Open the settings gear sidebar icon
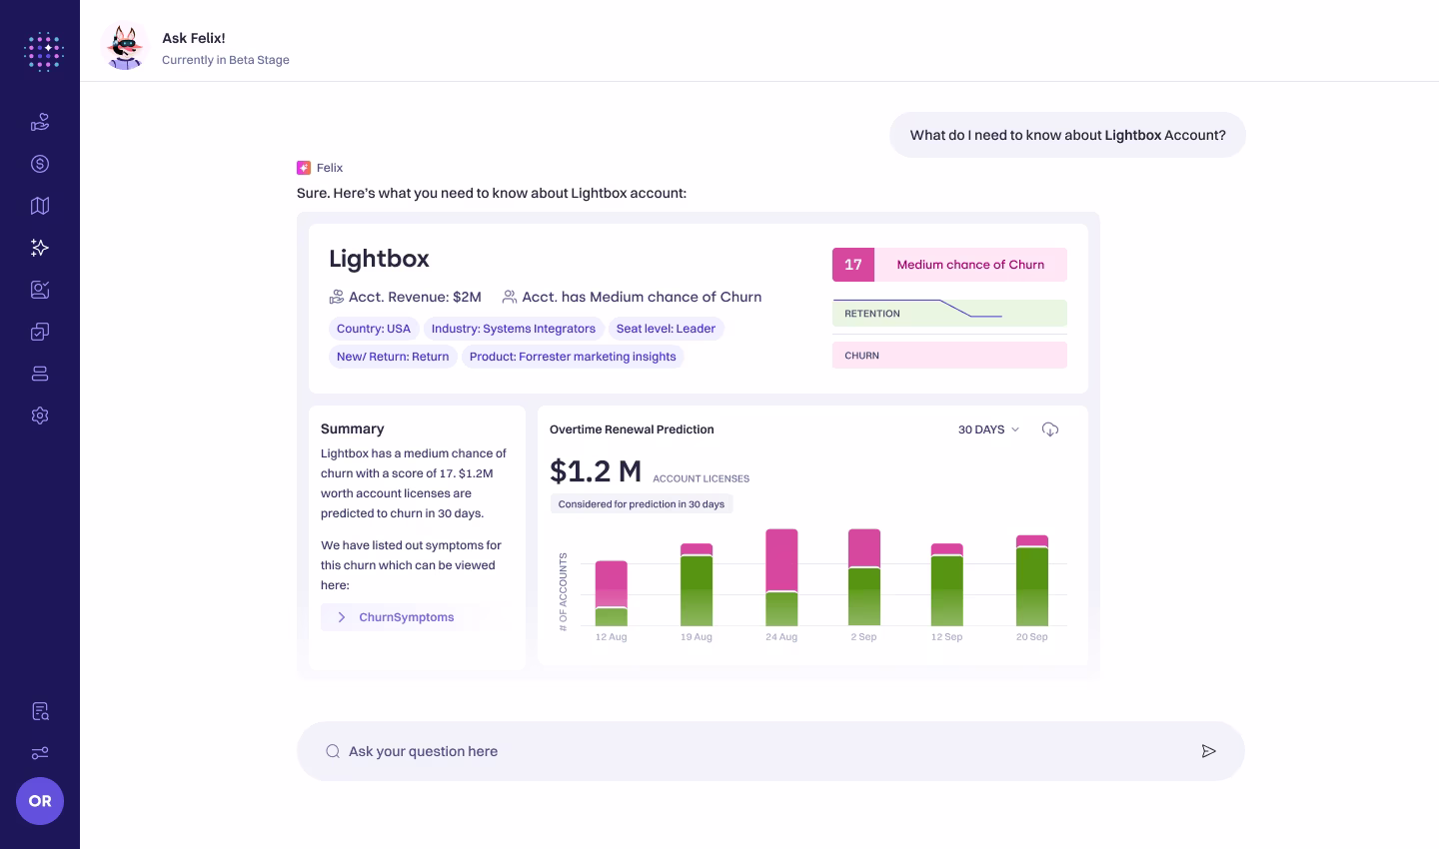This screenshot has height=849, width=1439. [40, 416]
